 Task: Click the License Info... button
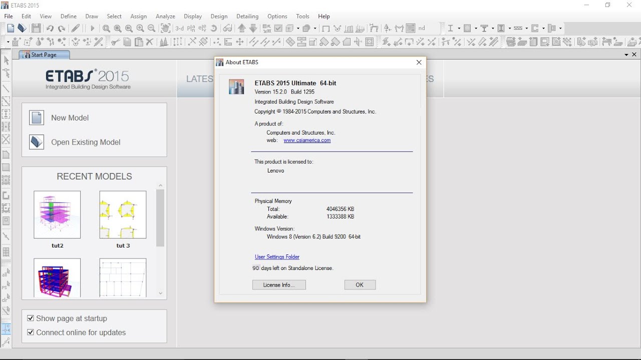(x=279, y=284)
